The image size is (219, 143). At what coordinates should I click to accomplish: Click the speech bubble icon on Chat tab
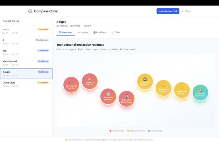coord(113,32)
